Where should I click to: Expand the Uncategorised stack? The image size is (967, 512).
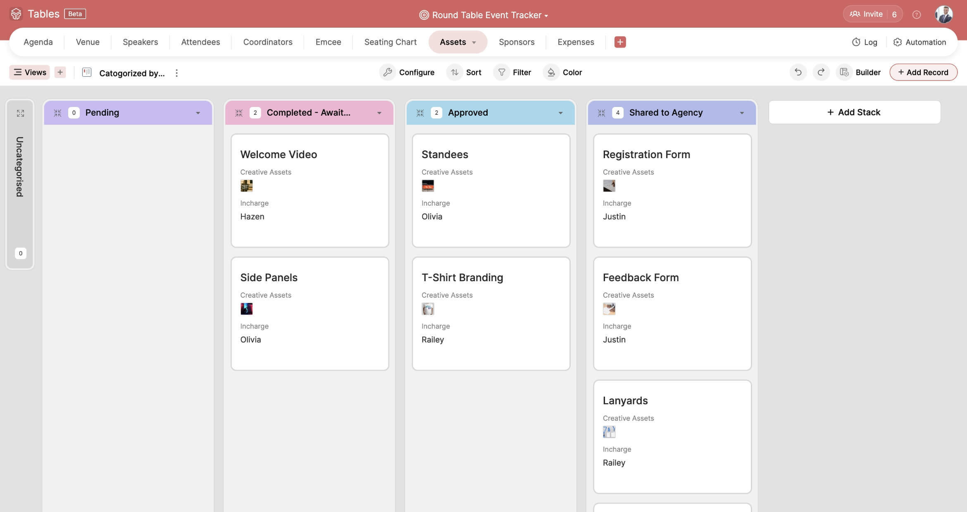click(x=20, y=113)
